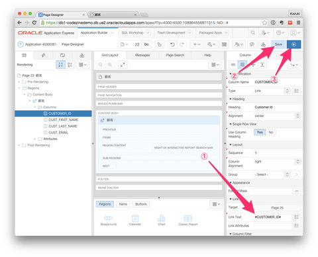This screenshot has width=318, height=257.
Task: Set Use Column Heading to No
Action: pyautogui.click(x=271, y=132)
